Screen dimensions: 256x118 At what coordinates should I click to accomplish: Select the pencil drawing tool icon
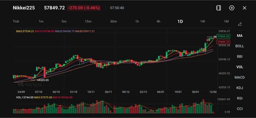[x=240, y=24]
